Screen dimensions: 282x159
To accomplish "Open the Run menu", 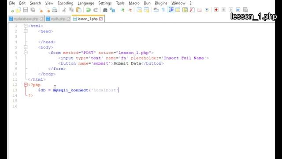I will coord(147,3).
